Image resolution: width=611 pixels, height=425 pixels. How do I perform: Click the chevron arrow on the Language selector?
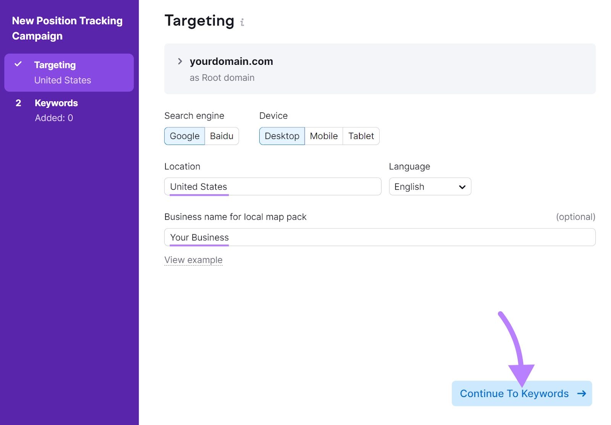[x=462, y=187]
